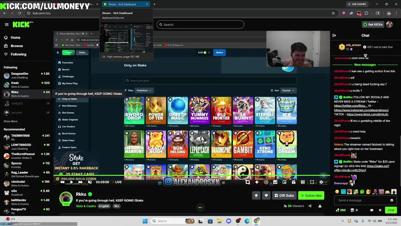Jump to New messages in chat

(x=365, y=65)
